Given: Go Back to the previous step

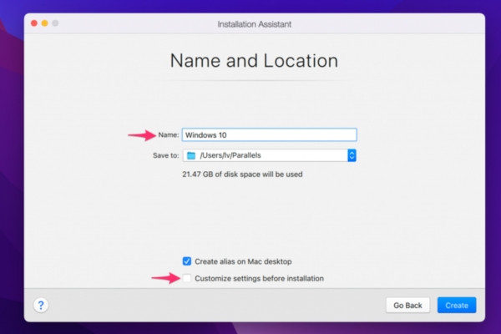Looking at the screenshot, I should 407,306.
